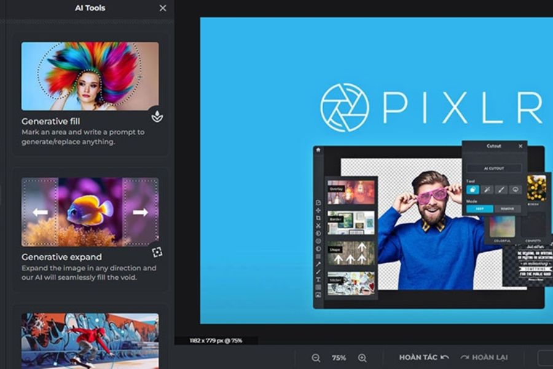
Task: Close the AI Tools panel
Action: click(x=163, y=8)
